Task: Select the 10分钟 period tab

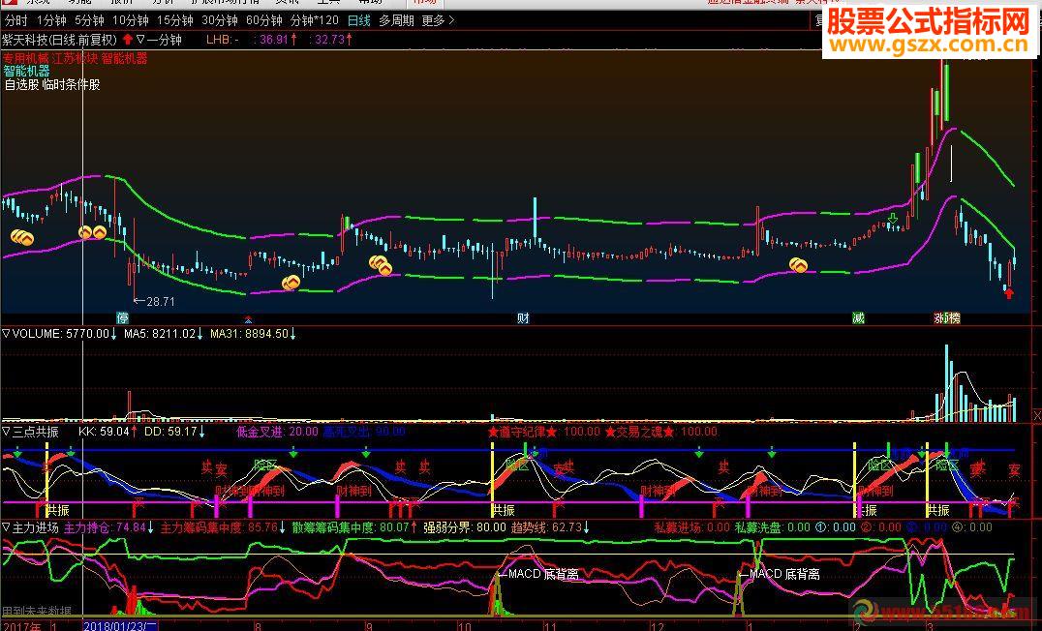Action: [130, 20]
